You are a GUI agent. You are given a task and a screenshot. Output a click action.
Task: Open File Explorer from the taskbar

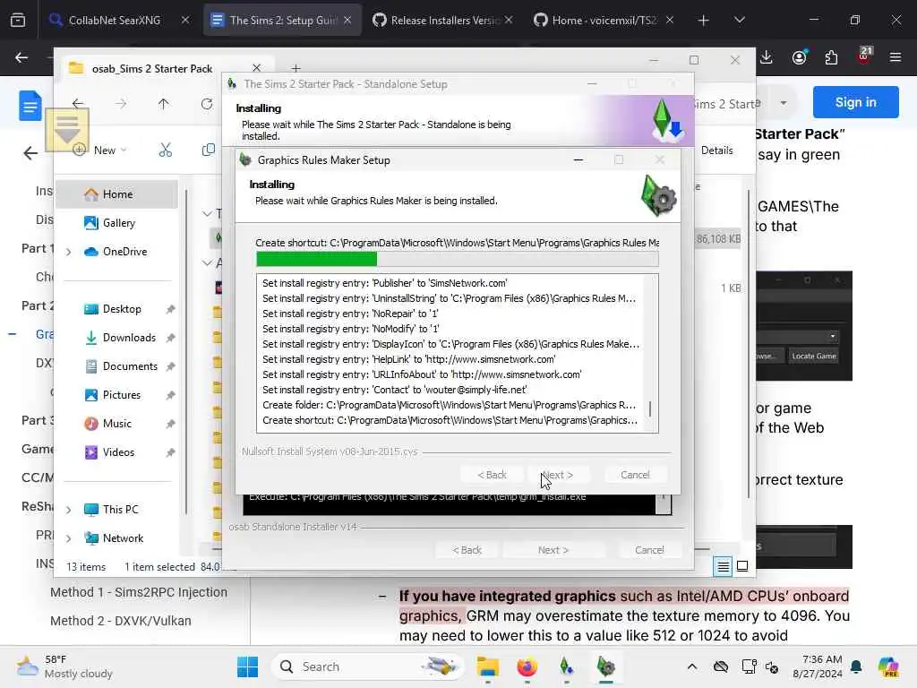(x=487, y=666)
